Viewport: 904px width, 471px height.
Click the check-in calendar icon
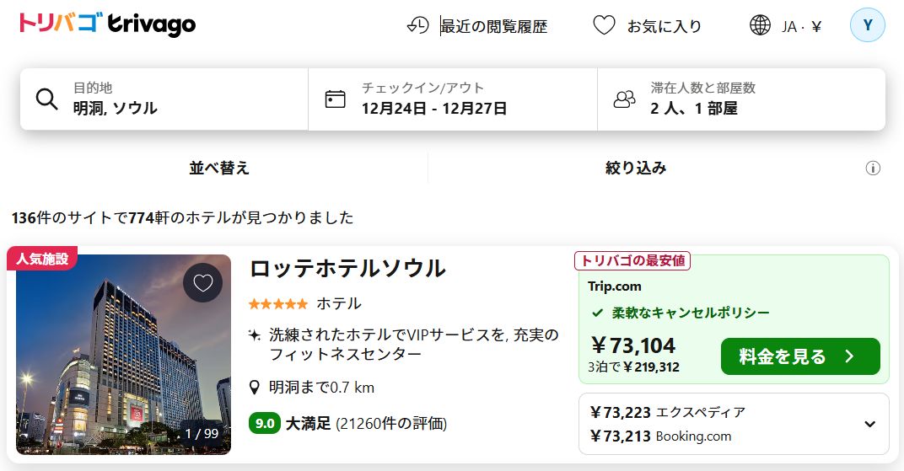pyautogui.click(x=336, y=99)
